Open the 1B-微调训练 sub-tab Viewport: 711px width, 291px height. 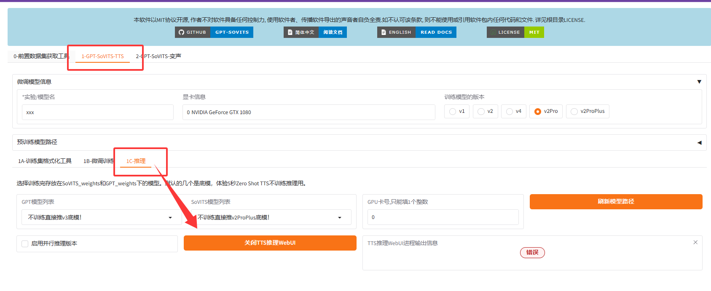point(99,161)
